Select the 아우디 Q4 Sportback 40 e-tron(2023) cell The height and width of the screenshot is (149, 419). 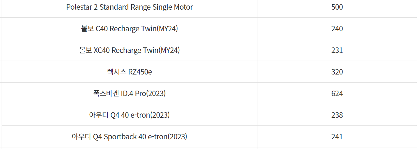pos(129,136)
